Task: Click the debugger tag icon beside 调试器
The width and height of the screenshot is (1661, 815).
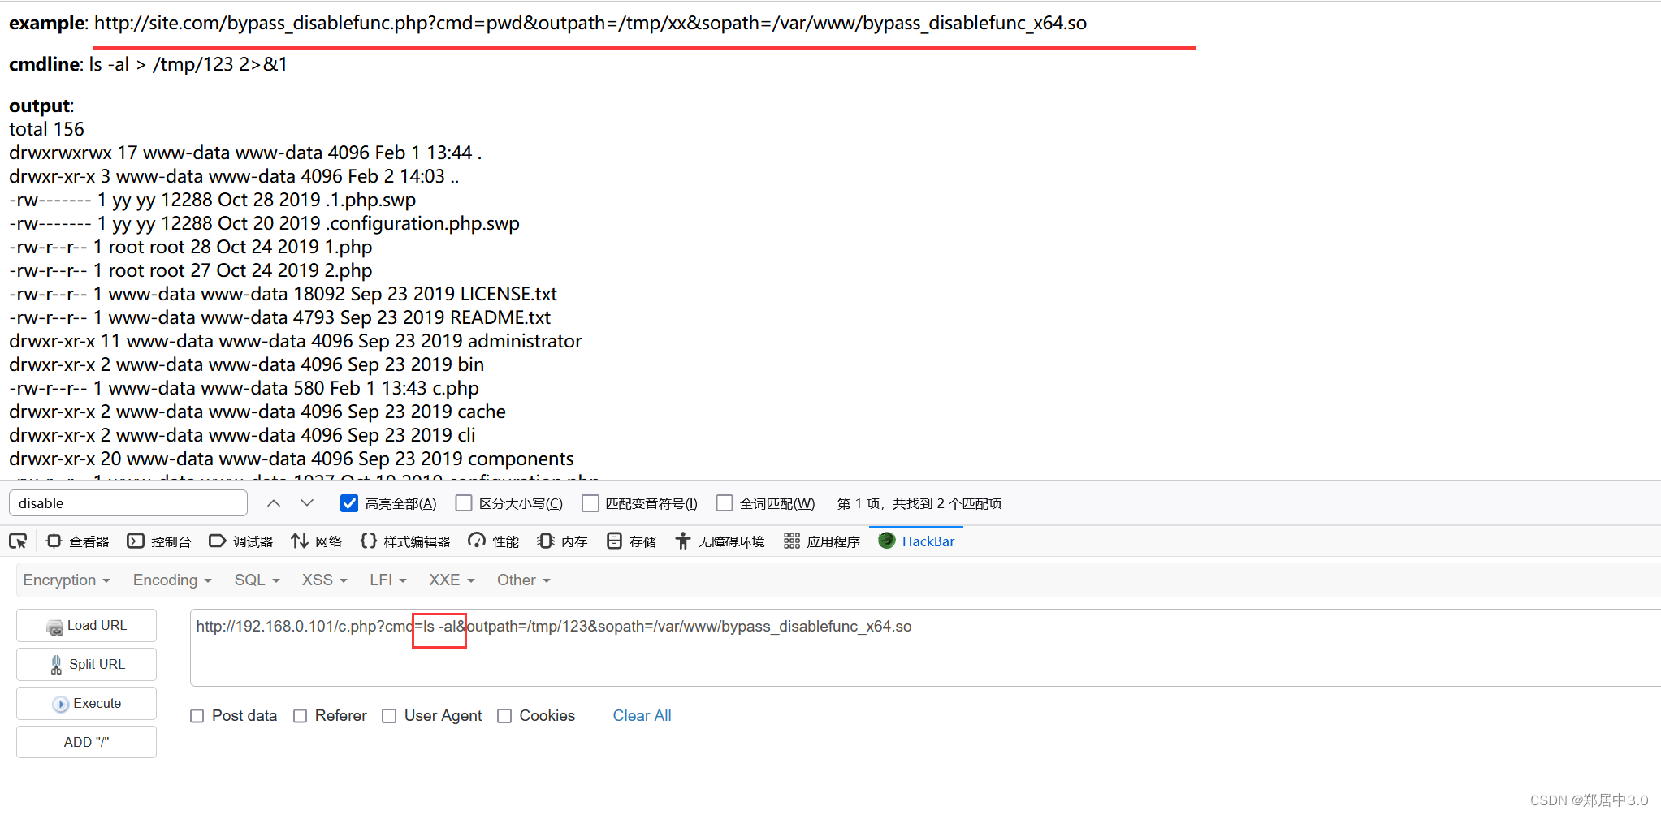Action: [217, 541]
